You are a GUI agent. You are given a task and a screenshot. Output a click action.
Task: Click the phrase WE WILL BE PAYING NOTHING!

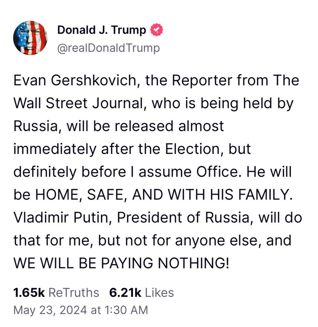121,263
